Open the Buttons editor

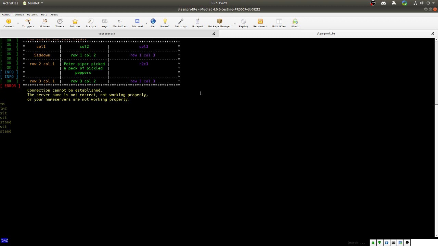[75, 23]
